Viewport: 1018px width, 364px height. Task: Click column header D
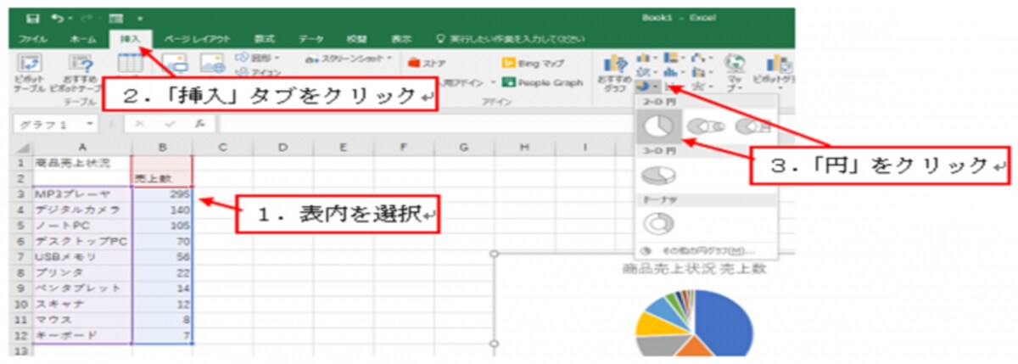[282, 147]
